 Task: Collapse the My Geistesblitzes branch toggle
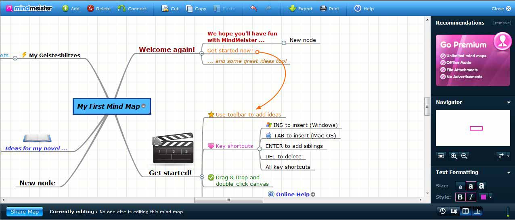pos(15,58)
